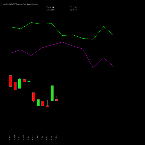Click the 04 Dec date label
The height and width of the screenshot is (145, 145).
(x=56, y=138)
